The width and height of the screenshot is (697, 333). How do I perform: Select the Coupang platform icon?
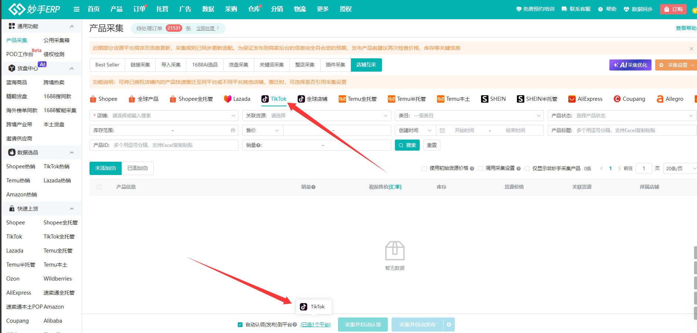(617, 99)
